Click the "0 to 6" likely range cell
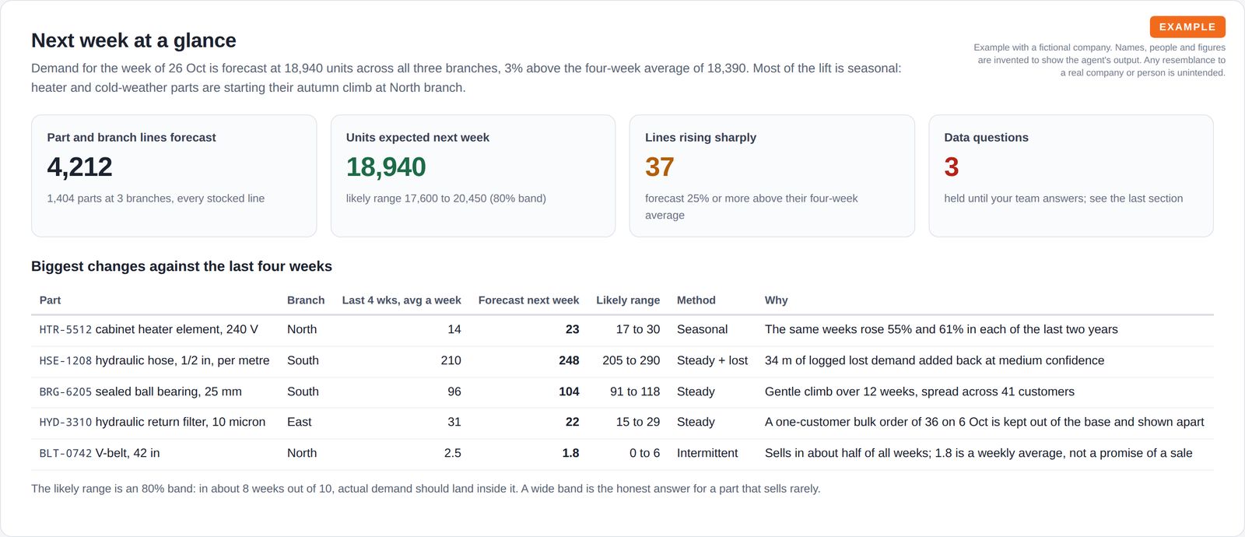The image size is (1245, 537). (x=644, y=454)
